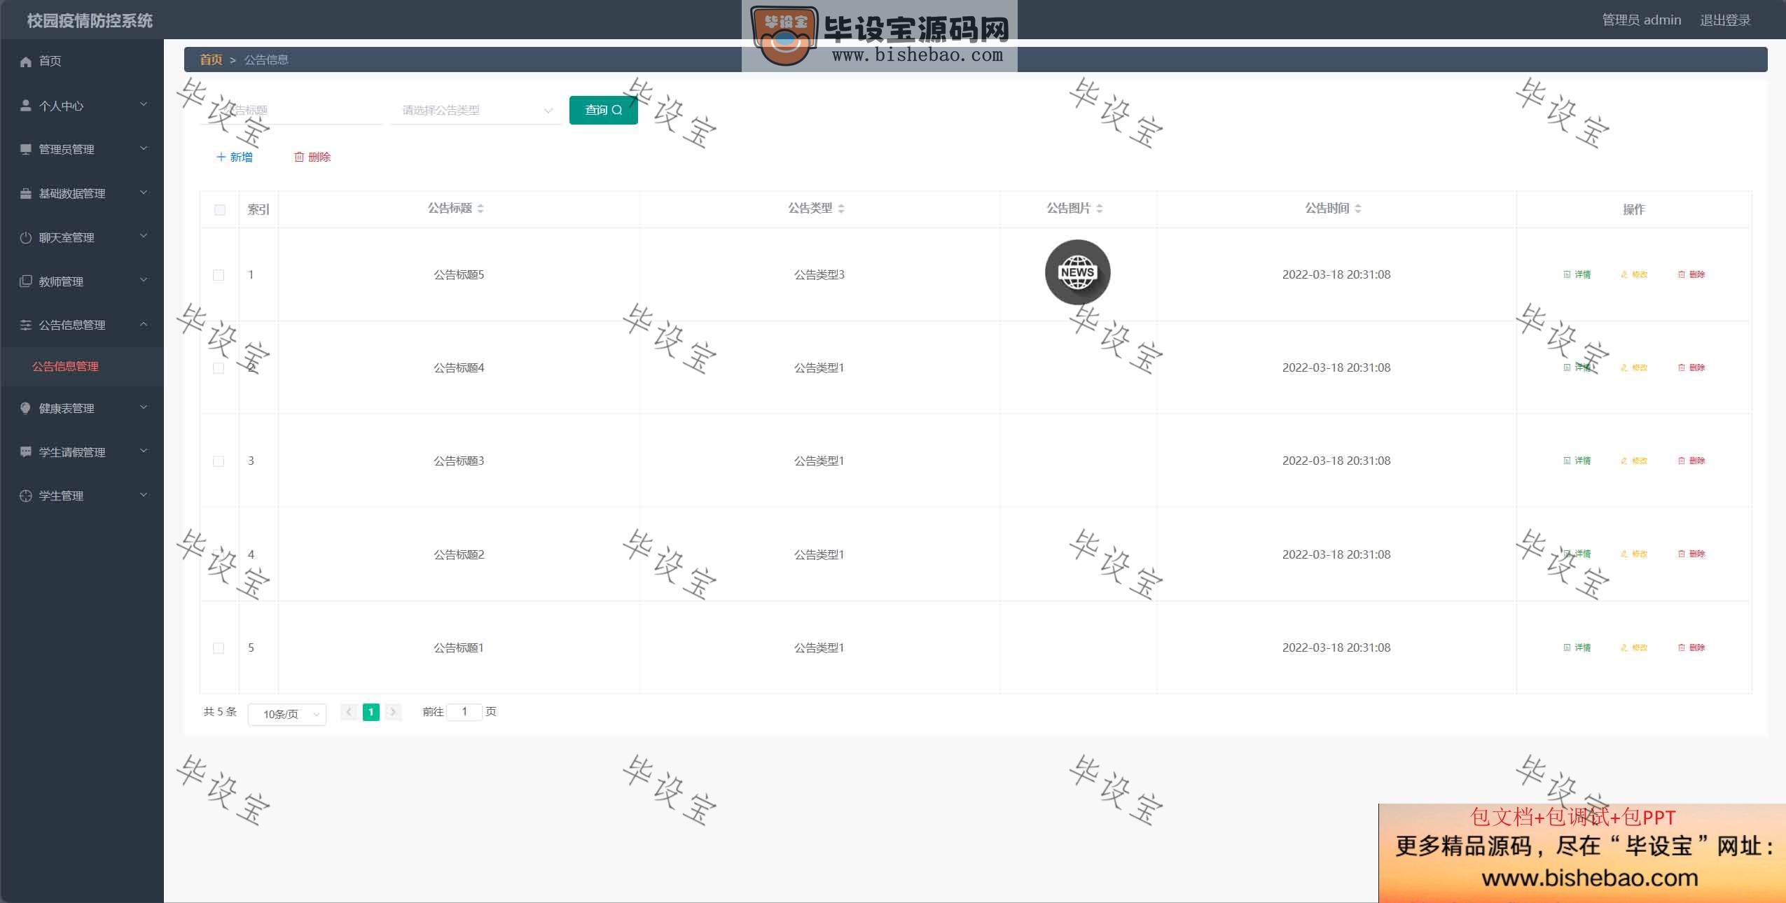Click 退出登录 to log out
Screen dimensions: 1786x903
click(1725, 20)
